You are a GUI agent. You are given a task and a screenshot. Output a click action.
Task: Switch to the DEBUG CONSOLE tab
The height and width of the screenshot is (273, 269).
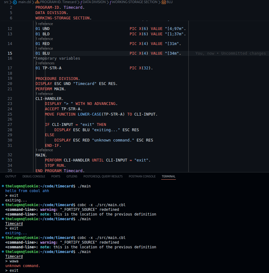point(34,176)
